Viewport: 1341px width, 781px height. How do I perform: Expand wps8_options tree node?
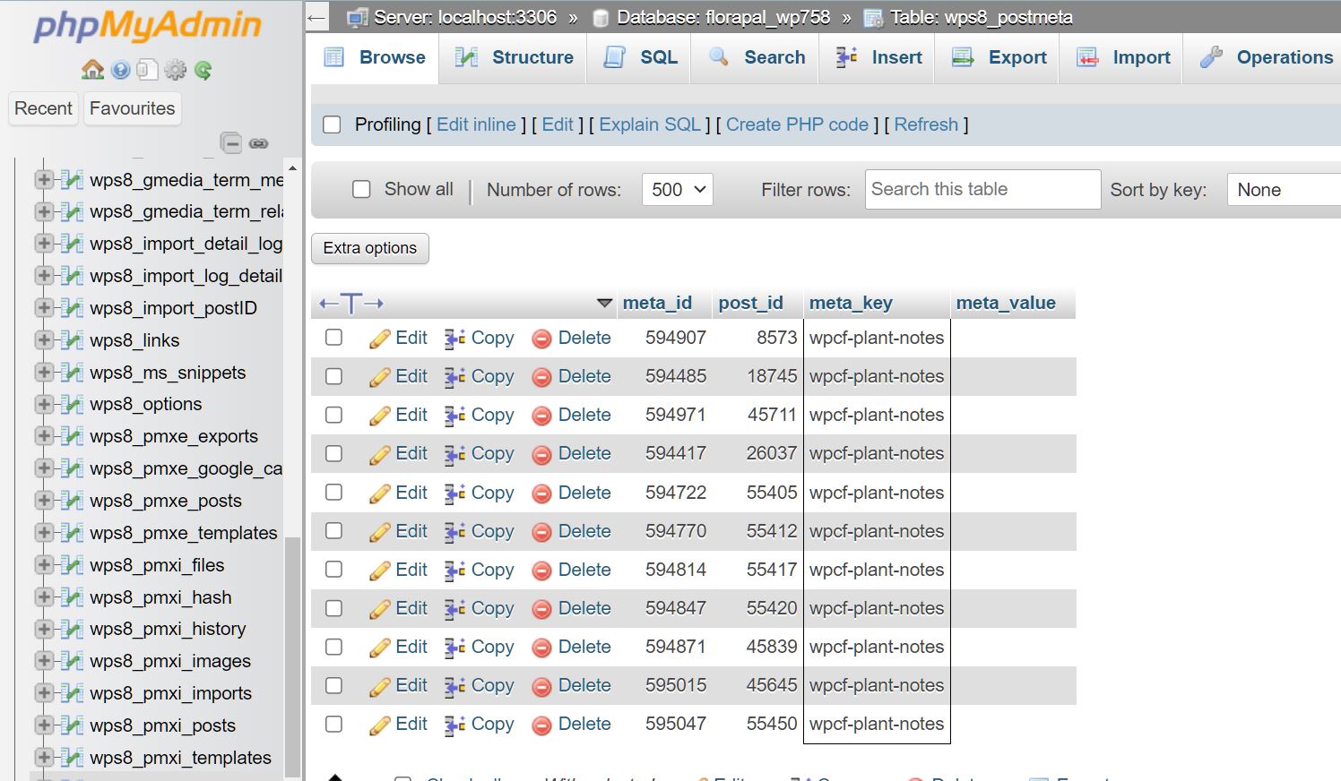[44, 404]
